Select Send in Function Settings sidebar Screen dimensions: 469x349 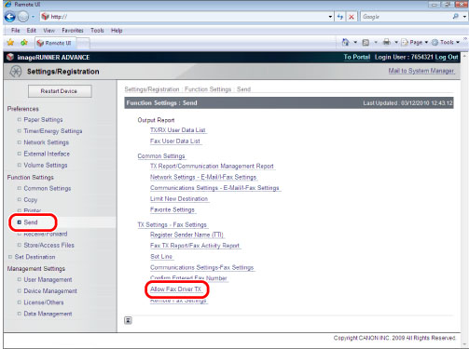pyautogui.click(x=31, y=222)
